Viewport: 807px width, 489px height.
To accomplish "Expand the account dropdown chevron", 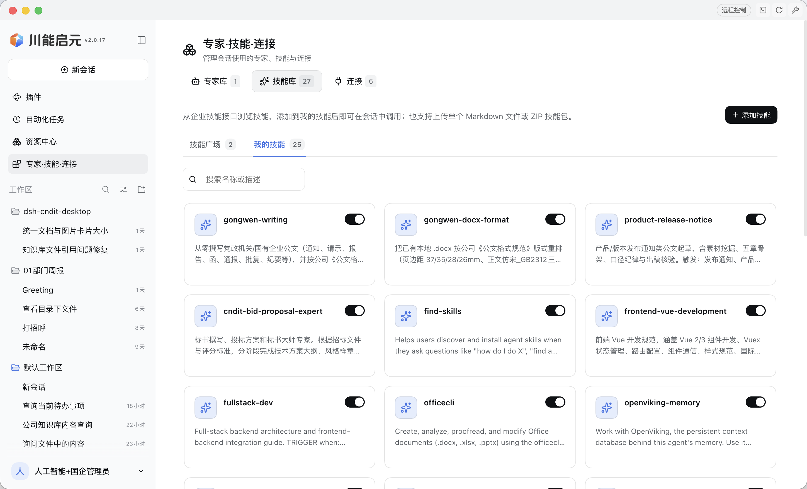I will click(141, 471).
